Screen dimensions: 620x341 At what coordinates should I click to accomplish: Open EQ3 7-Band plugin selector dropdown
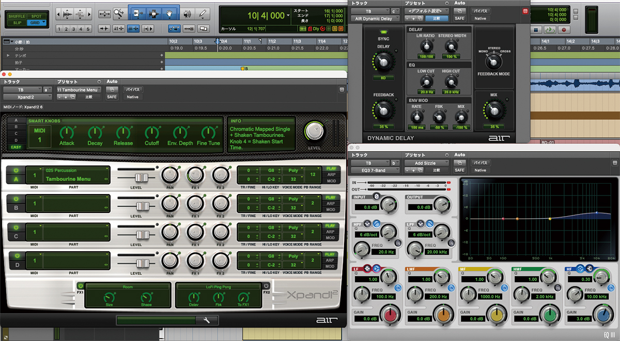[x=376, y=170]
